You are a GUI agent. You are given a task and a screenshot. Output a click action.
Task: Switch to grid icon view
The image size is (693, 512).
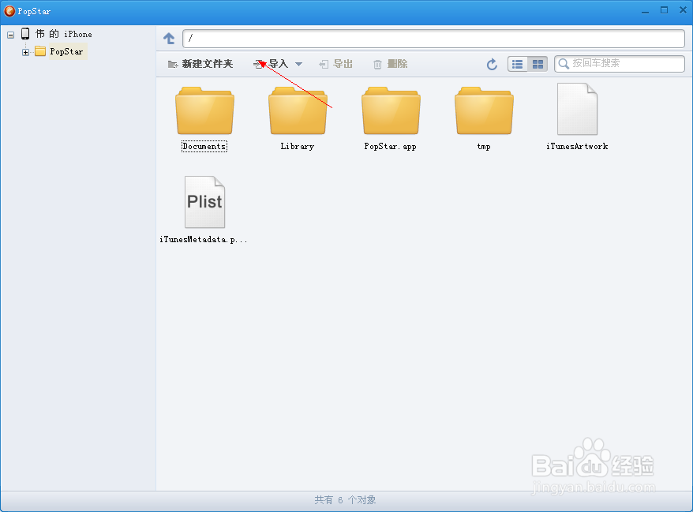[538, 65]
